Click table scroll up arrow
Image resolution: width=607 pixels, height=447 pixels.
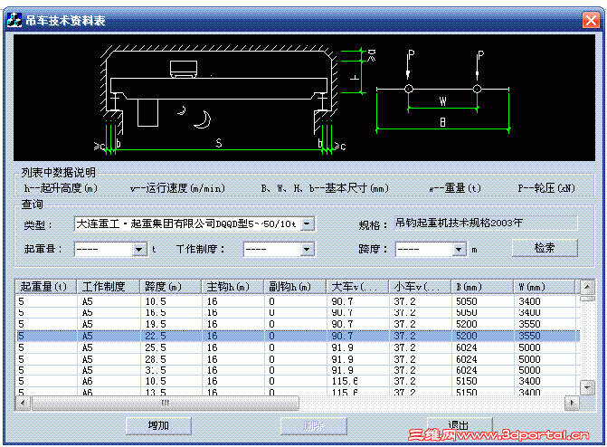587,287
